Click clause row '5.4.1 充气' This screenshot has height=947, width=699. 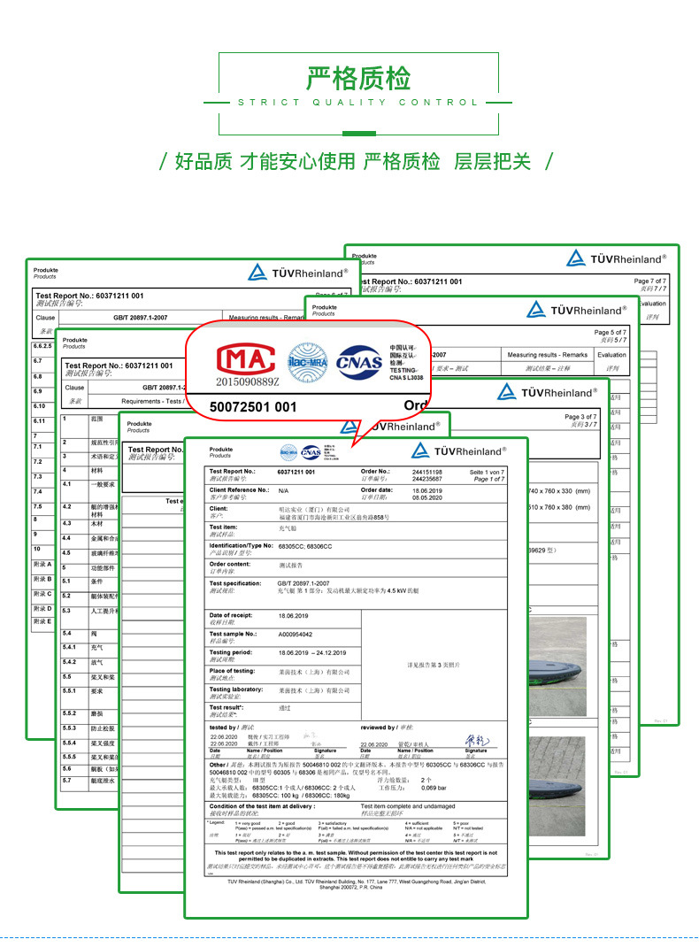click(89, 648)
